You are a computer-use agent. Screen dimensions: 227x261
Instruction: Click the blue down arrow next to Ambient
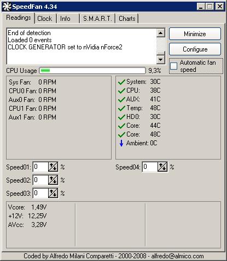[x=121, y=143]
